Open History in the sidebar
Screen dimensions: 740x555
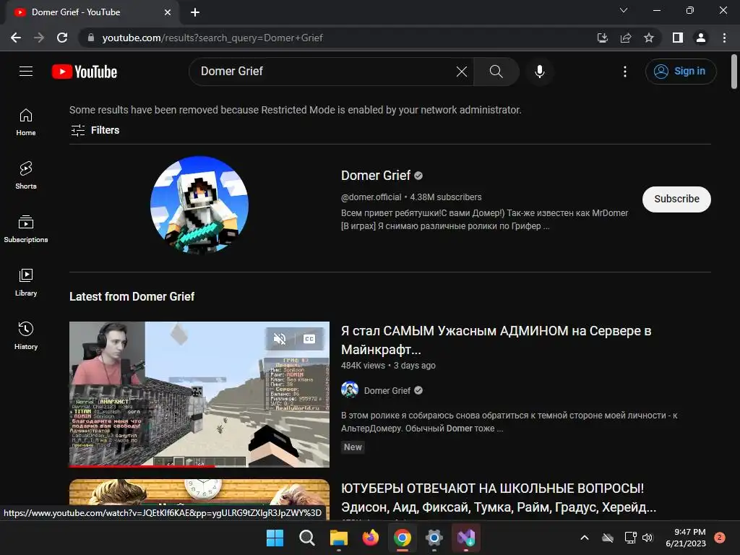(x=26, y=335)
